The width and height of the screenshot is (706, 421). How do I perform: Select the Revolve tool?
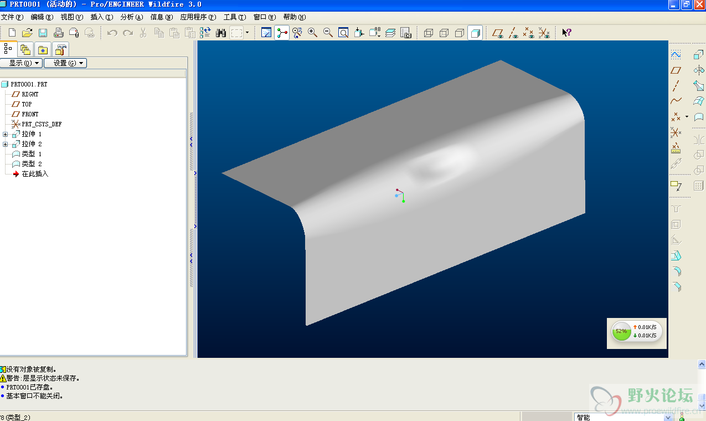699,70
